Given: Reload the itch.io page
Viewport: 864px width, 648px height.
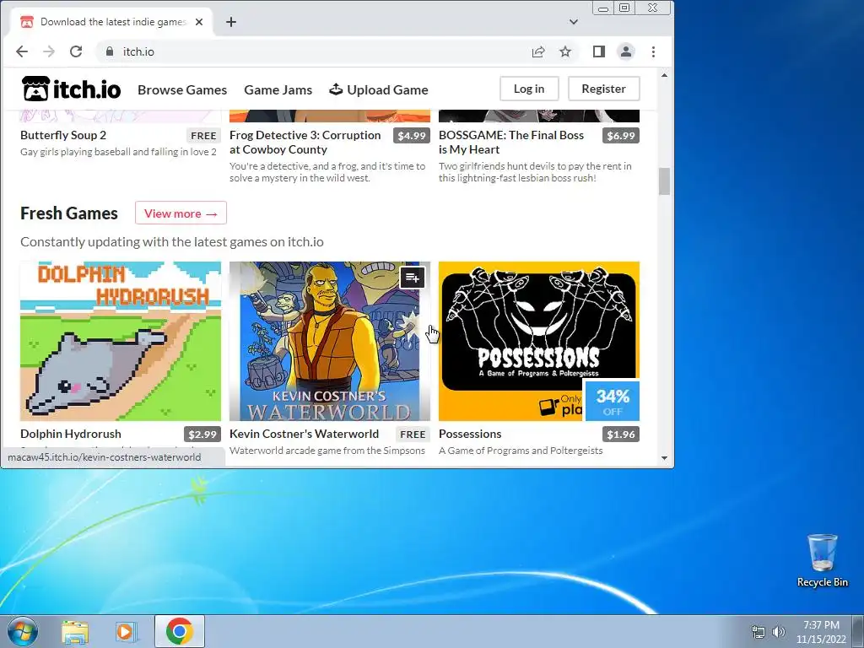Looking at the screenshot, I should (76, 51).
